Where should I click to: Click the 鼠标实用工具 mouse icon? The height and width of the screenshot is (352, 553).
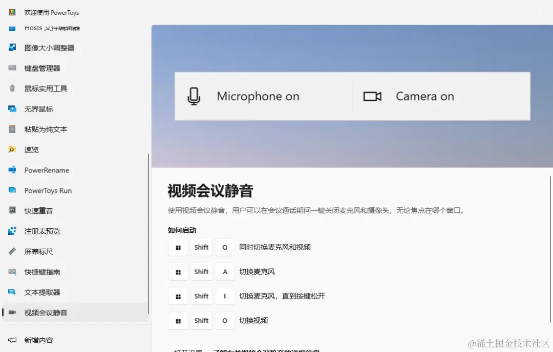pos(11,89)
